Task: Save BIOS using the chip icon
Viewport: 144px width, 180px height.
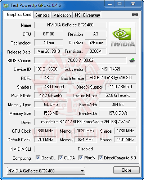Action: [132, 60]
